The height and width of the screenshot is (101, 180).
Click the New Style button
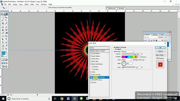click(160, 55)
